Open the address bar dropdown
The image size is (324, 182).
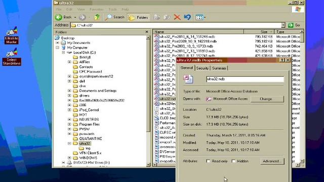point(283,25)
